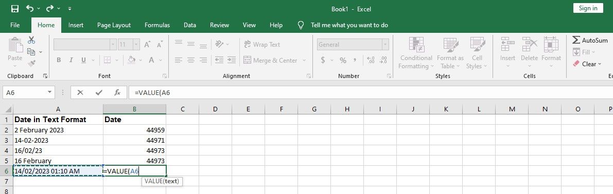Screen dimensions: 613x194
Task: Open the undo history dropdown arrow
Action: 38,9
